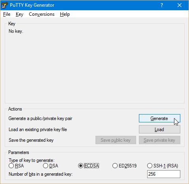189x184 pixels.
Task: Click the 'Number of bits in a generated key' label
Action: pyautogui.click(x=41, y=174)
